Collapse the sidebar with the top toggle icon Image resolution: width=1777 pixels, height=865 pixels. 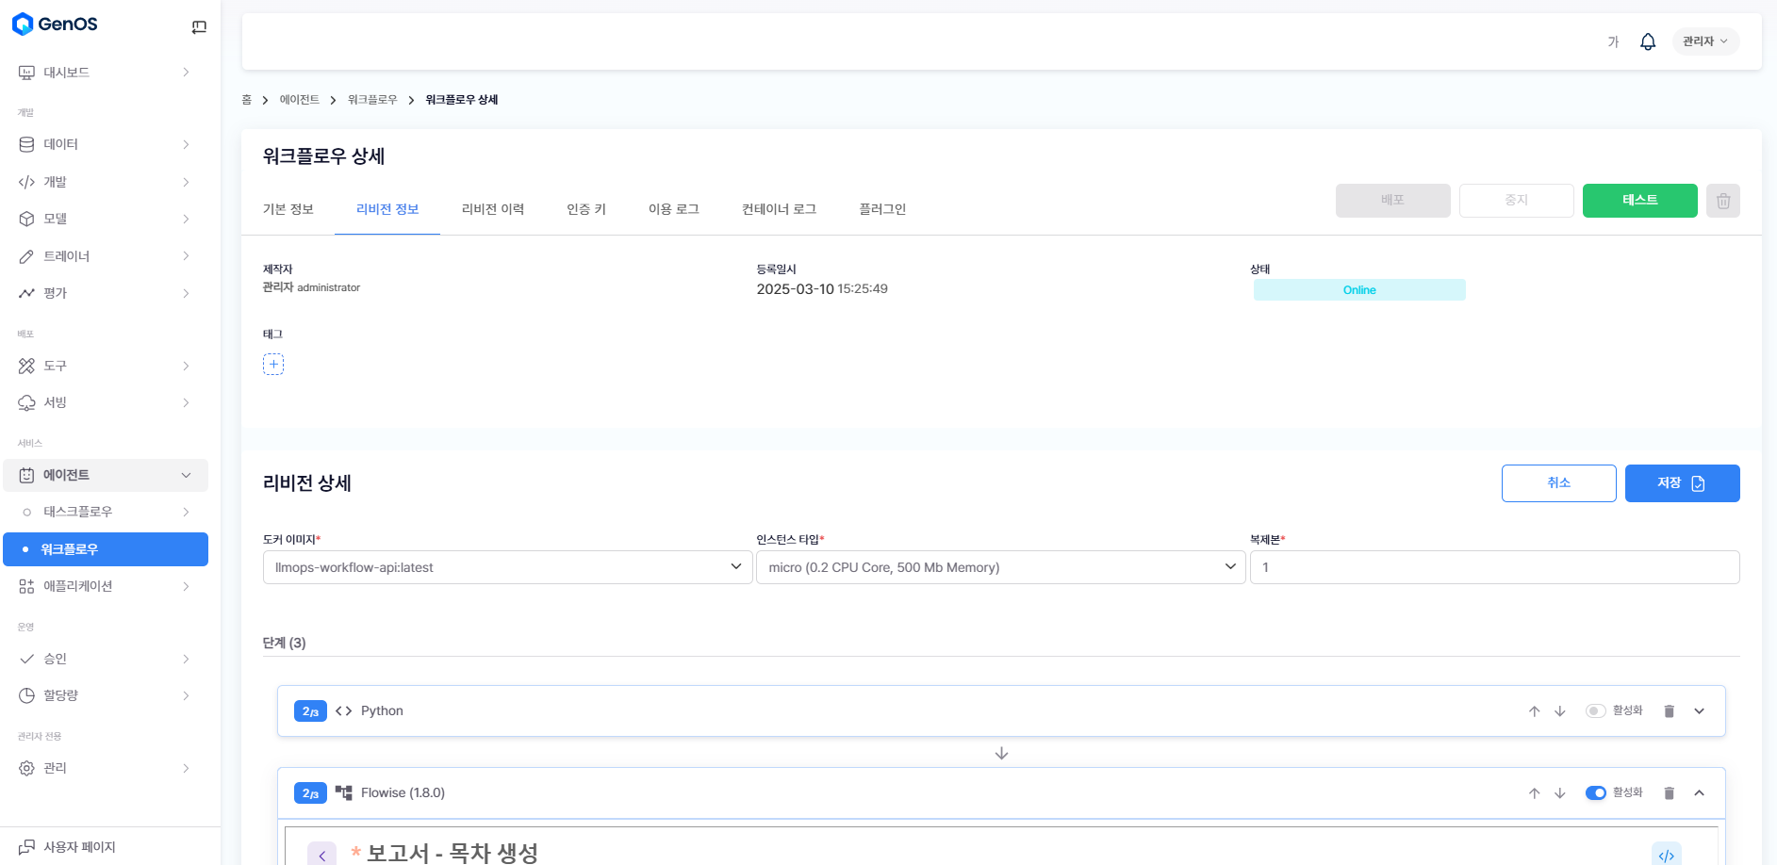pos(199,27)
